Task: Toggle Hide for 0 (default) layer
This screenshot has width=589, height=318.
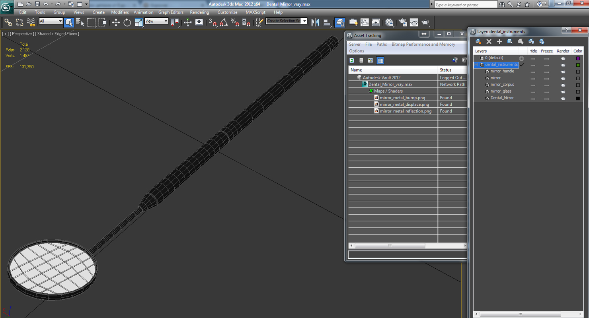Action: [533, 58]
